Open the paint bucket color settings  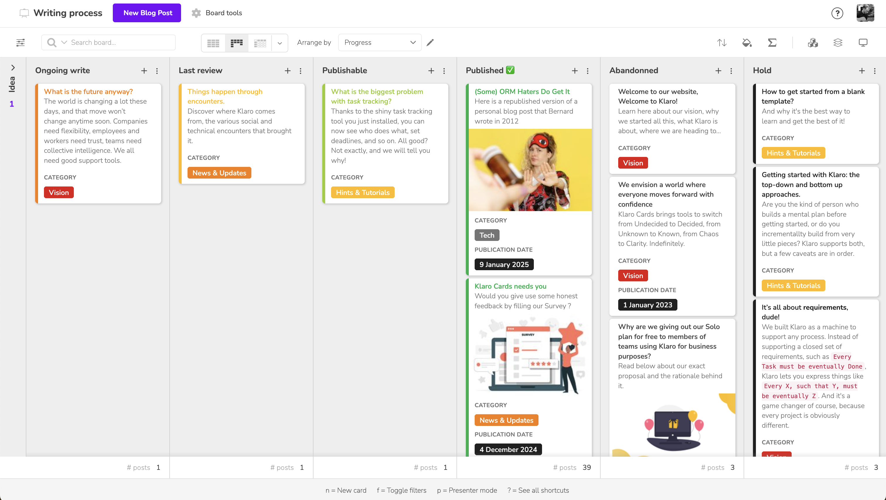[x=747, y=43]
